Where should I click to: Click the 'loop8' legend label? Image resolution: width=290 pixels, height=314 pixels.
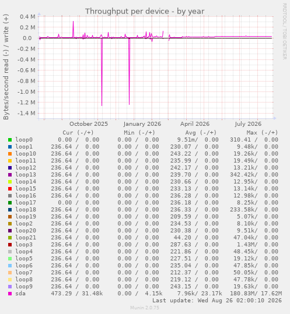pos(24,280)
